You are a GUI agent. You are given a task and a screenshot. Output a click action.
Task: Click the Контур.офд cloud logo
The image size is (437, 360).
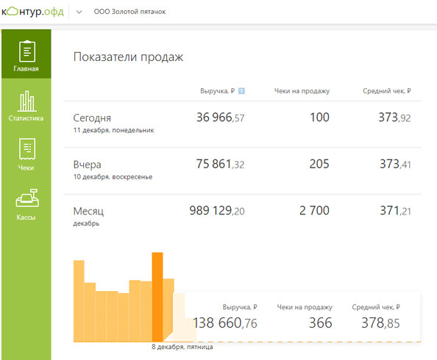point(32,12)
